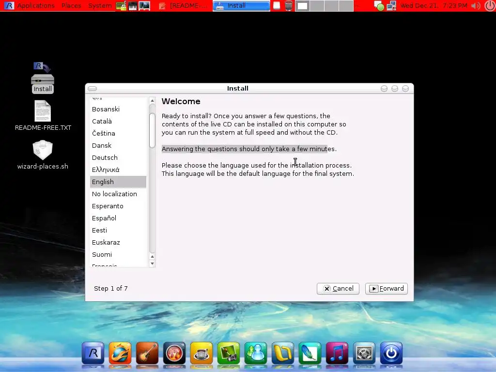Launch the flaming globe web browser dock icon

[120, 353]
